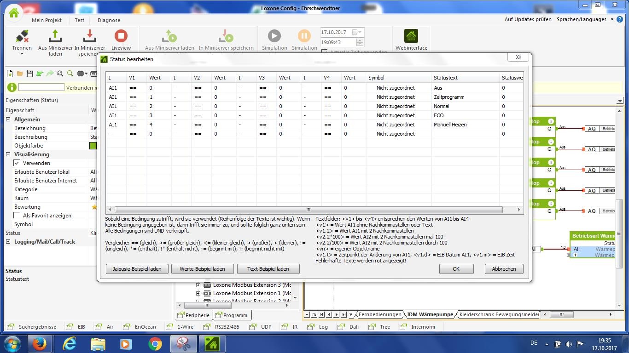
Task: Collapse the Allgemein property group
Action: coord(8,120)
